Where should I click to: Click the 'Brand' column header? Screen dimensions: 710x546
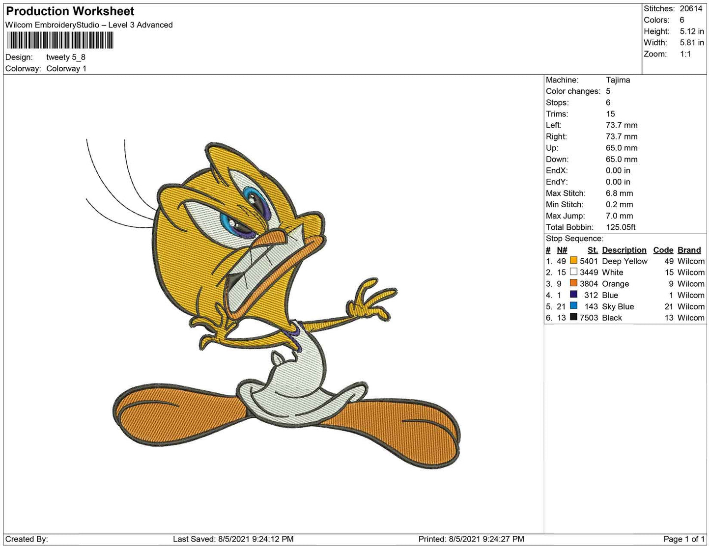[689, 250]
